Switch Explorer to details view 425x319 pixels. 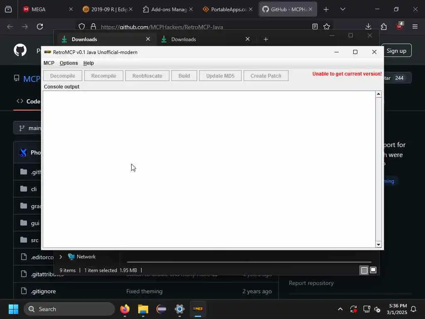coord(364,270)
